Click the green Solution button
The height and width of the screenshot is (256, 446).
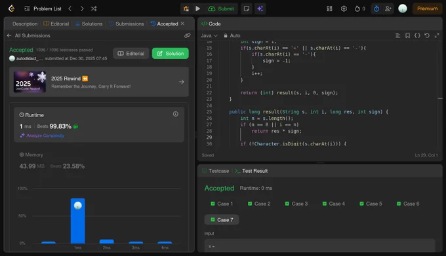point(170,53)
